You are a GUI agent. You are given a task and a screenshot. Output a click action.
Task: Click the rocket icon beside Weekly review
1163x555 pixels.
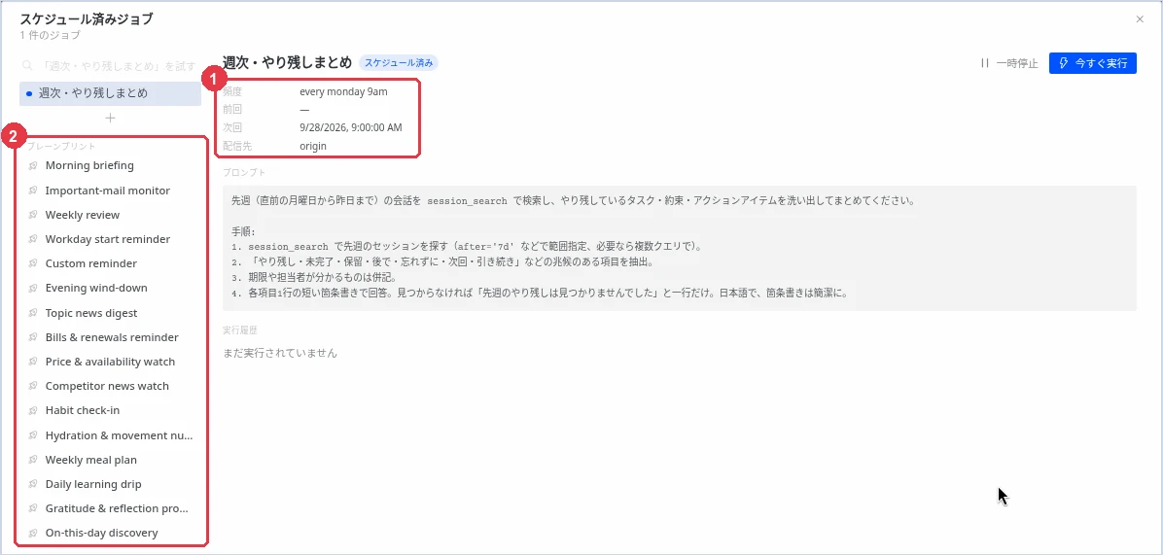[x=33, y=215]
